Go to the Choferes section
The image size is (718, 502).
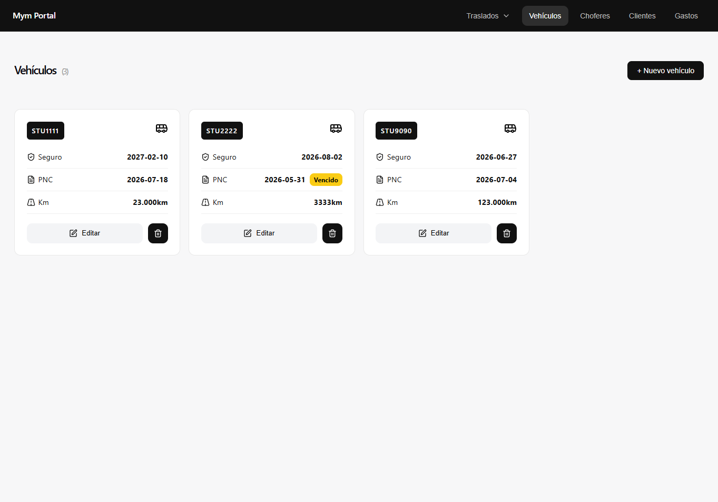pos(595,16)
